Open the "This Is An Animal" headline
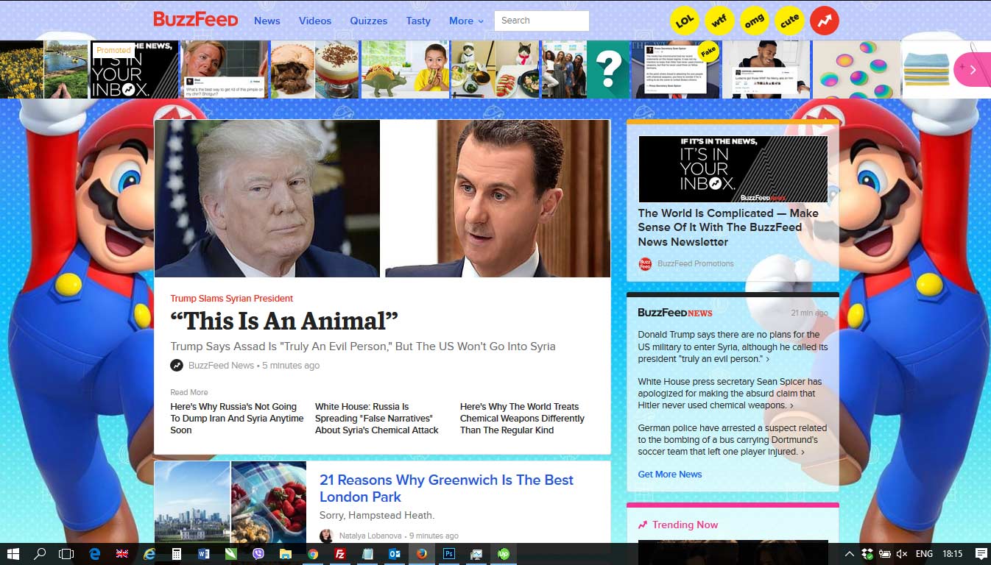 click(x=284, y=321)
